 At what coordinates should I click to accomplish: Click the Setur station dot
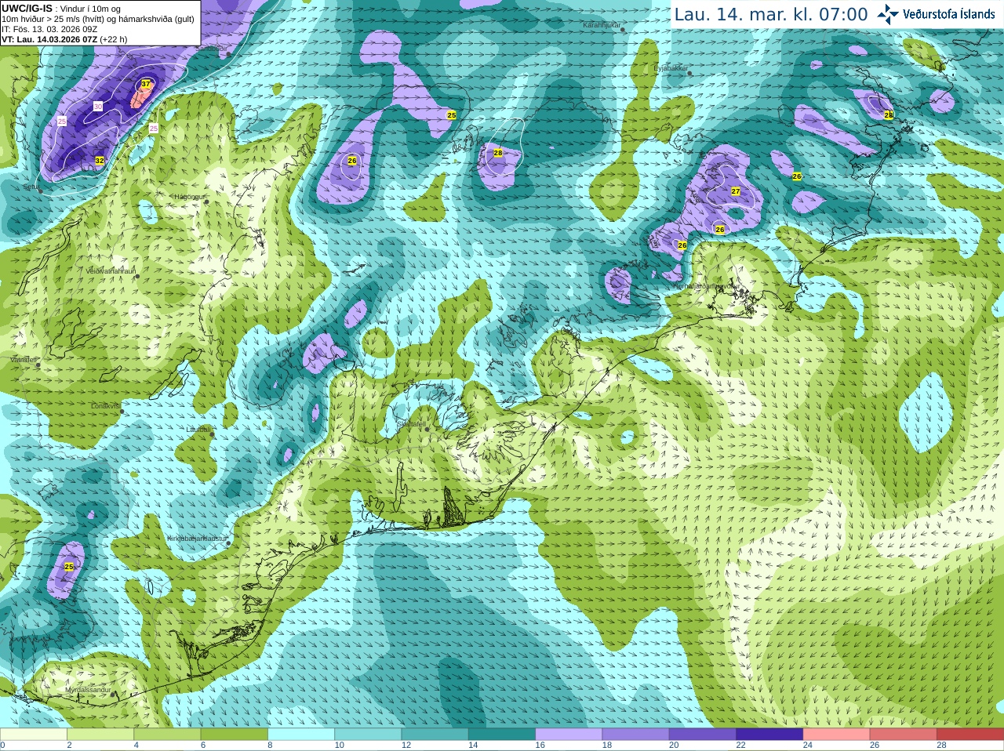[40, 190]
